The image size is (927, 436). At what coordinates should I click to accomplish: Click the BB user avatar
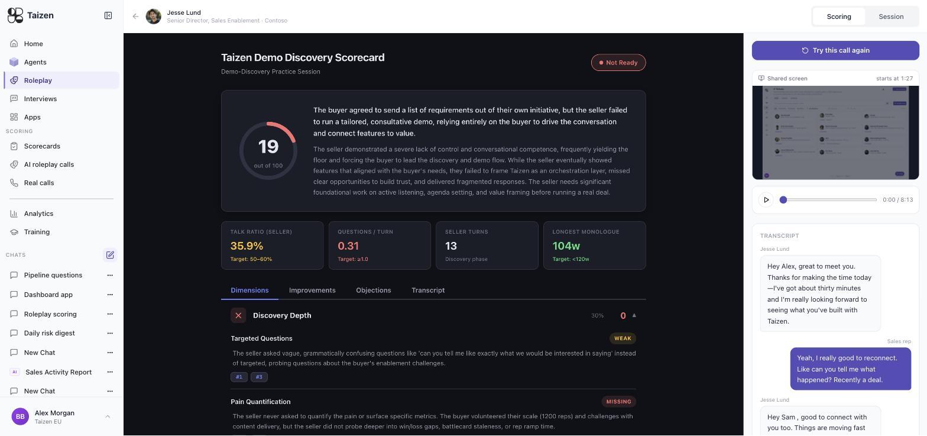coord(20,416)
